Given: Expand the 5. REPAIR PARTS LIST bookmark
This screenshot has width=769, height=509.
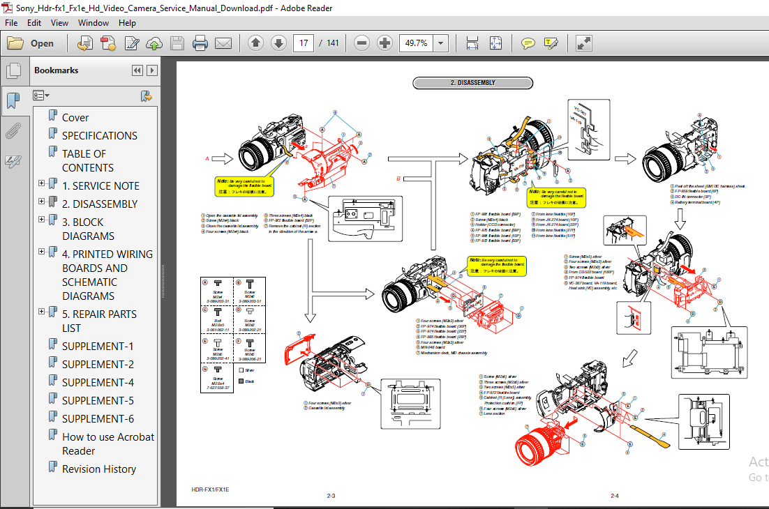Looking at the screenshot, I should pyautogui.click(x=42, y=312).
